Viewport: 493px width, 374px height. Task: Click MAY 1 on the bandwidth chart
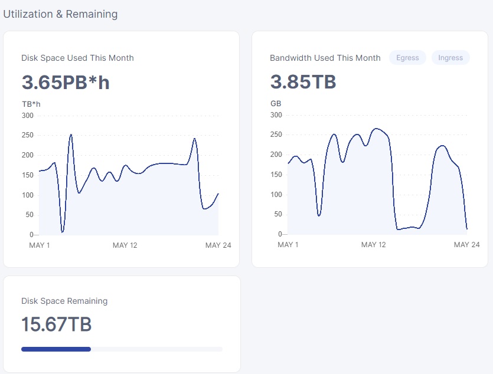click(288, 245)
